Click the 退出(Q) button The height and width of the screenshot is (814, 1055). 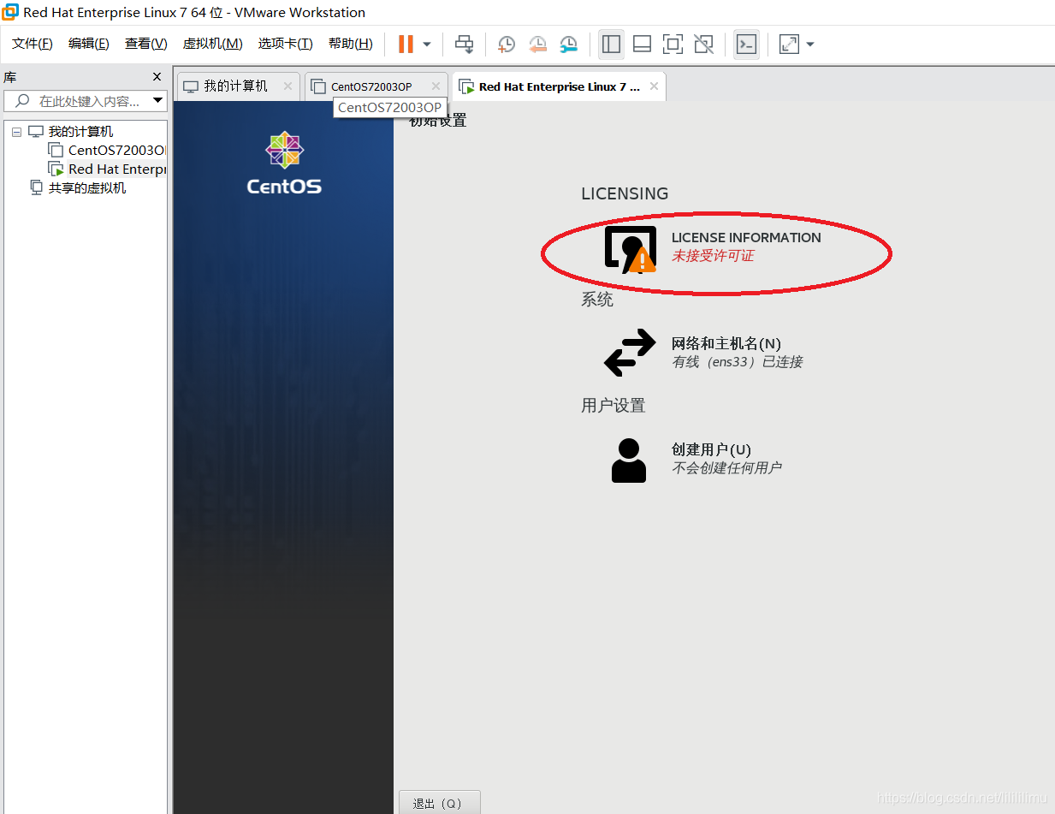(439, 803)
